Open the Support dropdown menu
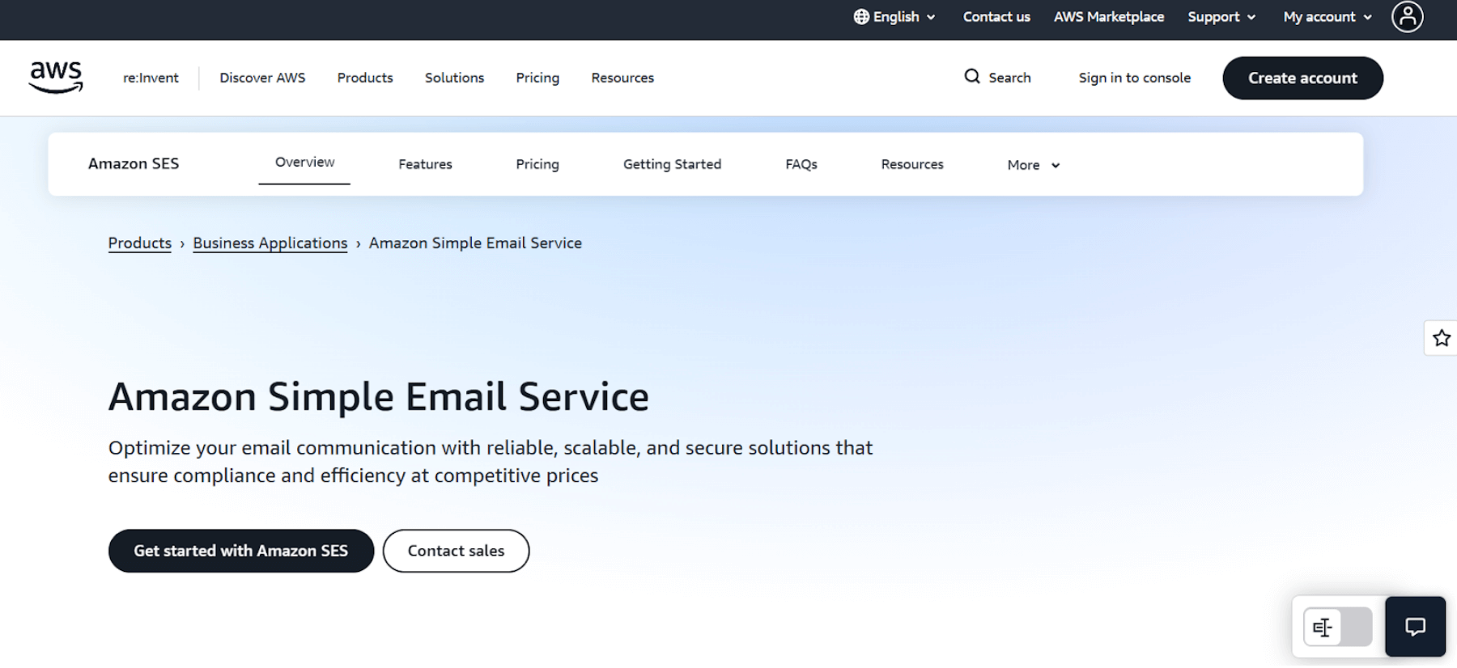1457x668 pixels. point(1221,17)
